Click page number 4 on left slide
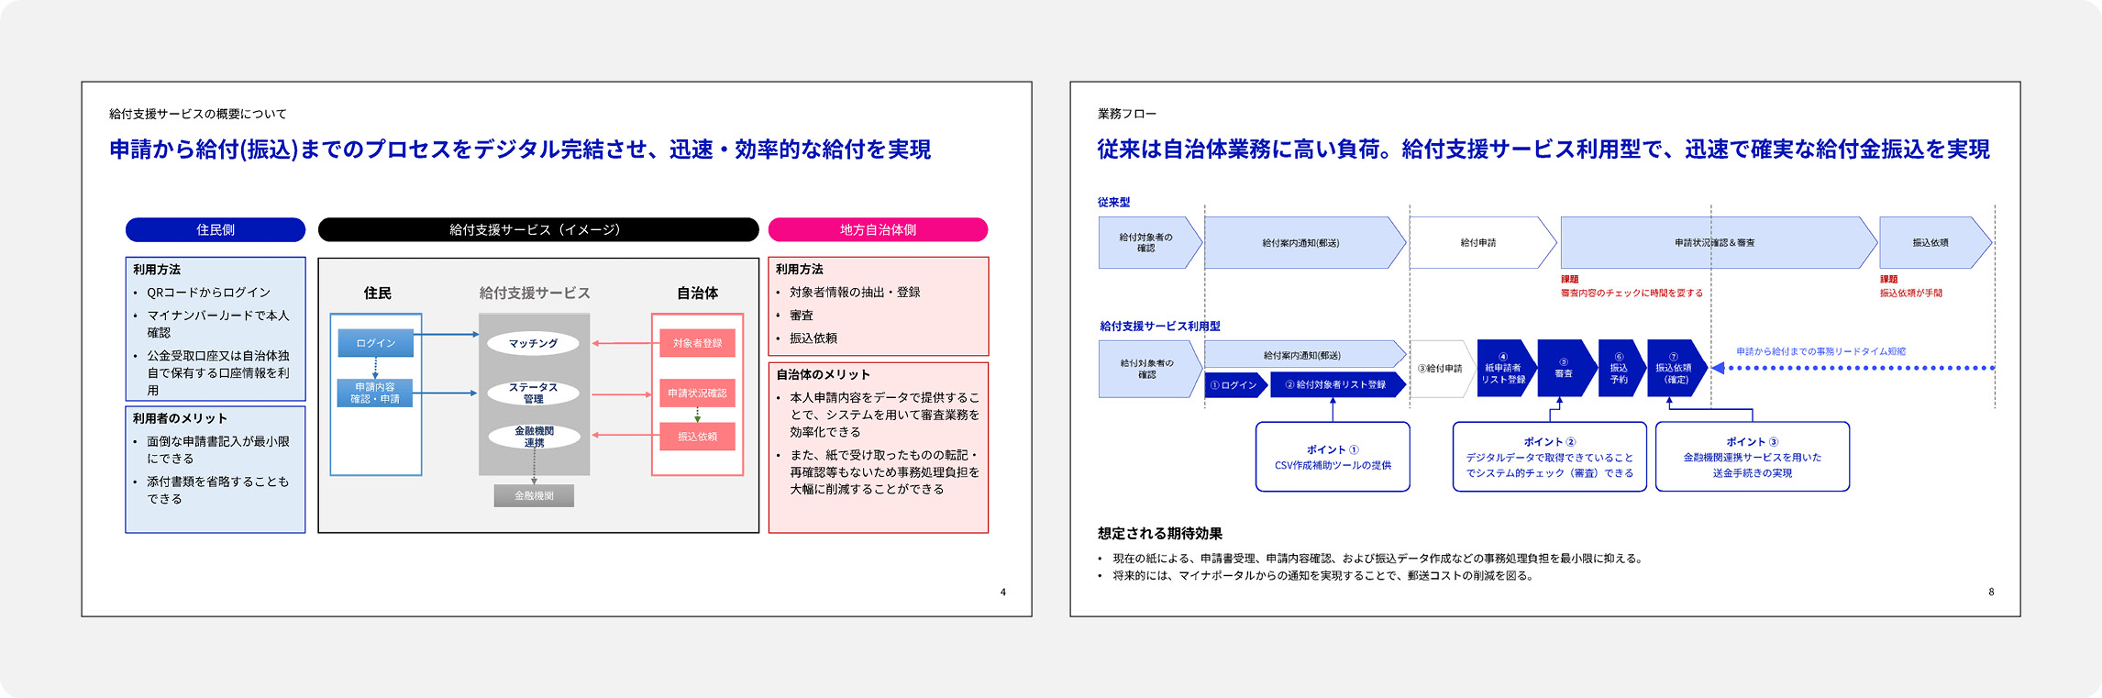This screenshot has height=698, width=2102. tap(1003, 593)
